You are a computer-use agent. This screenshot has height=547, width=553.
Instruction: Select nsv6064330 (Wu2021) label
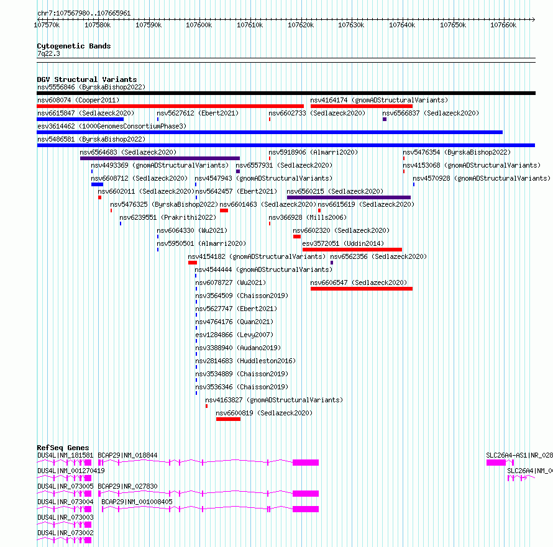pos(192,230)
